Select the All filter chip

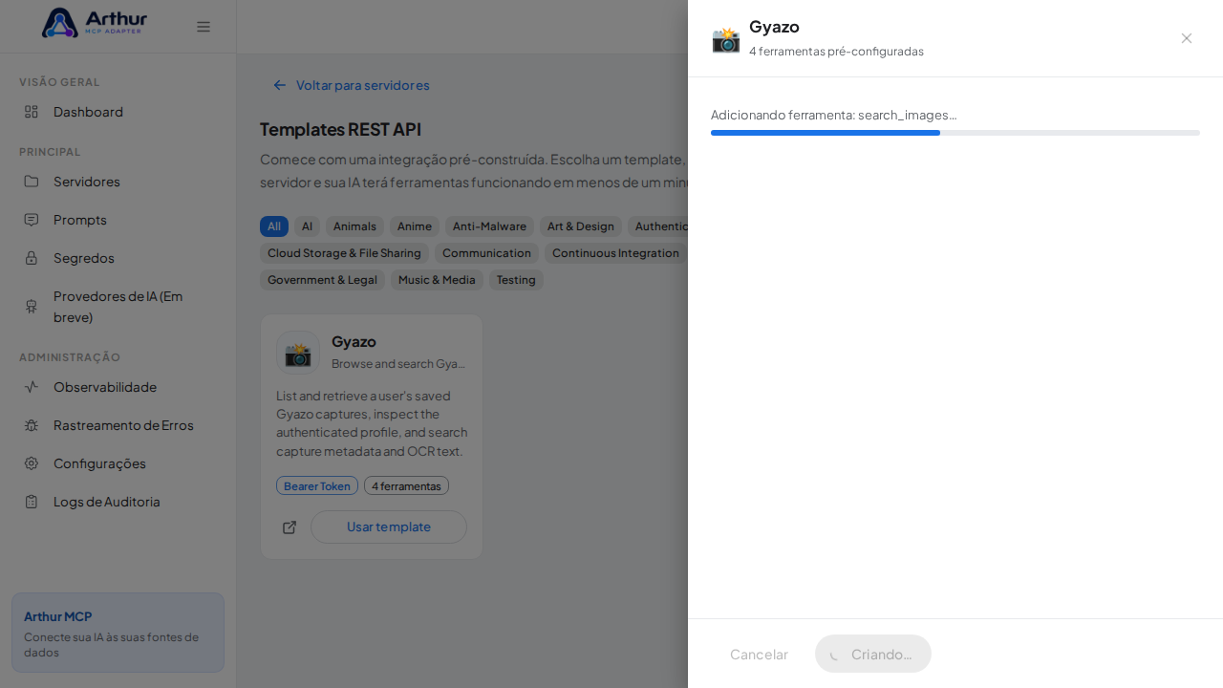[274, 226]
